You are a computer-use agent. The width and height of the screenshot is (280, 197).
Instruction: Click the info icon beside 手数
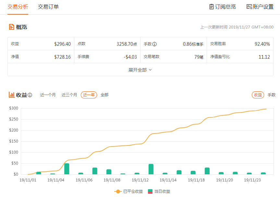coord(155,44)
